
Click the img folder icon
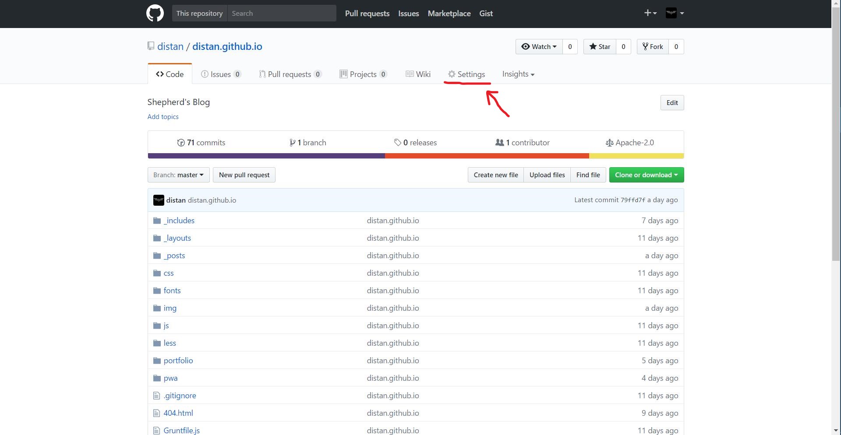[157, 308]
